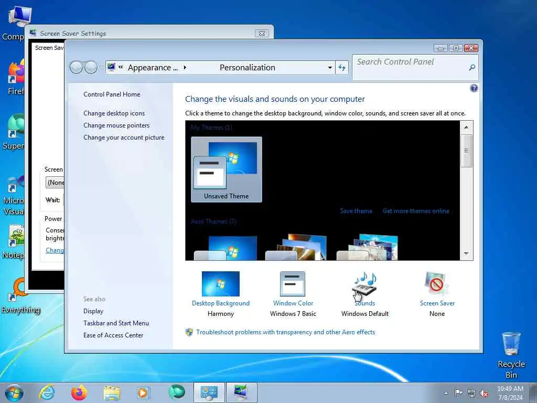The height and width of the screenshot is (403, 537).
Task: Click the Control Panel icon in address bar
Action: coord(111,67)
